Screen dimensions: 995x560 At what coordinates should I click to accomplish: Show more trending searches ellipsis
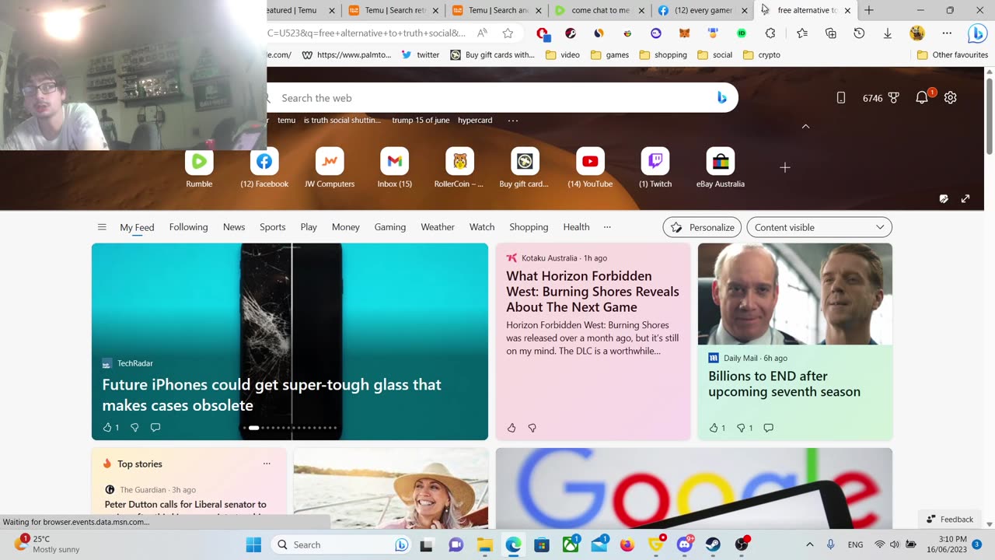click(x=512, y=121)
